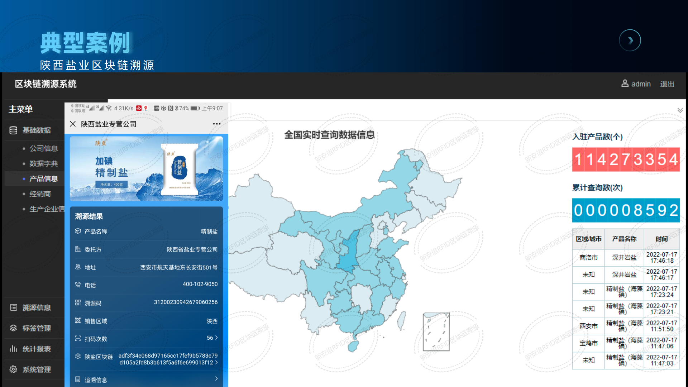Click timestamp 2022-07-17 17:23:24
Image resolution: width=688 pixels, height=387 pixels.
click(661, 292)
